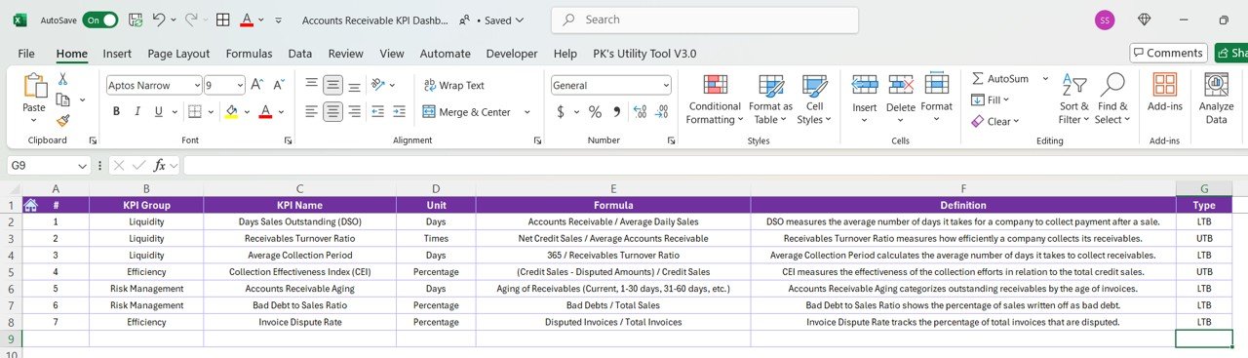Click the AutoSum button
The width and height of the screenshot is (1248, 358).
coord(1000,78)
